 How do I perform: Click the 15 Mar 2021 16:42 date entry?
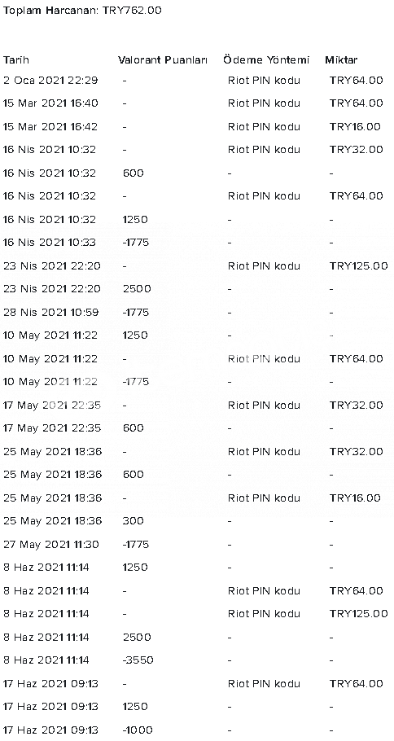(50, 127)
